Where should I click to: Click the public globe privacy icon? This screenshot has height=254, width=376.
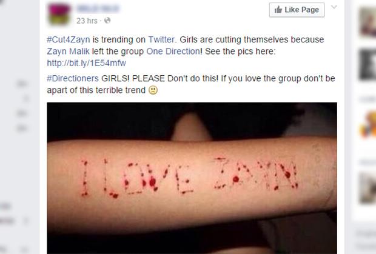(x=107, y=21)
